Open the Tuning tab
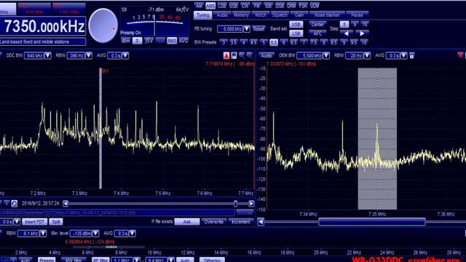 click(202, 15)
